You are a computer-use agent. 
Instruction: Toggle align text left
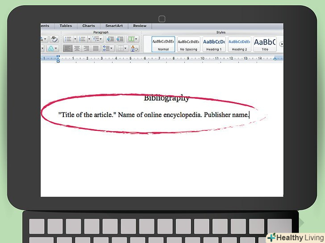pos(67,48)
